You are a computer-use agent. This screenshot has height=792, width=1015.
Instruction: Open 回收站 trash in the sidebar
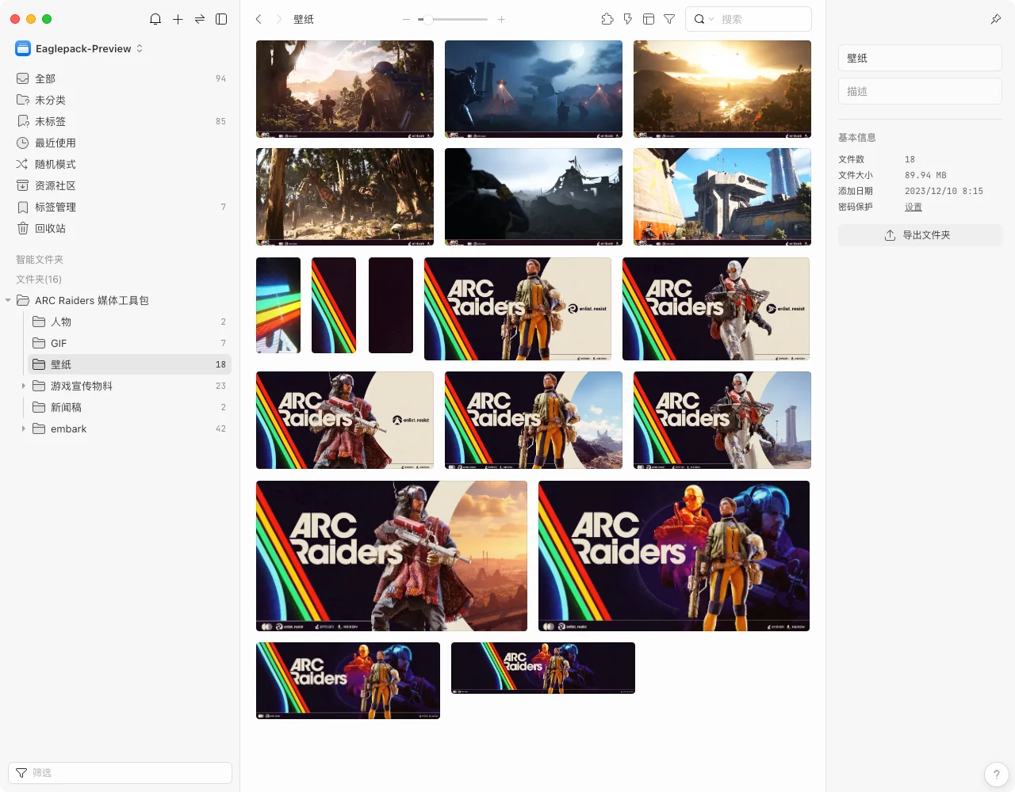tap(121, 228)
